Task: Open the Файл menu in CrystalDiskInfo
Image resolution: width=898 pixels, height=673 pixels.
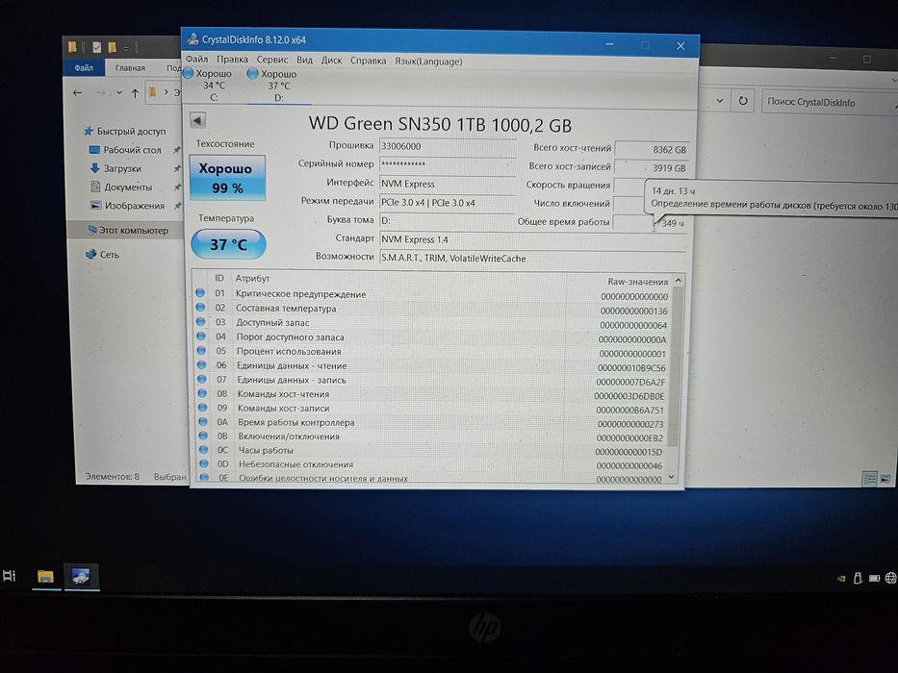Action: coord(196,59)
